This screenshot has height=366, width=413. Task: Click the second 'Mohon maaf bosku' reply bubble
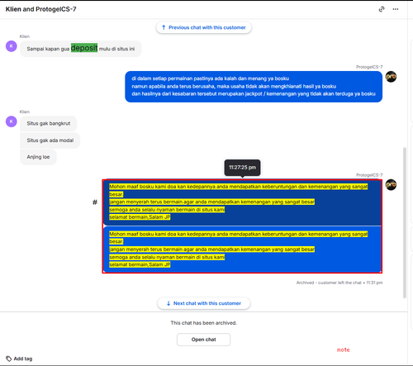[x=242, y=250]
